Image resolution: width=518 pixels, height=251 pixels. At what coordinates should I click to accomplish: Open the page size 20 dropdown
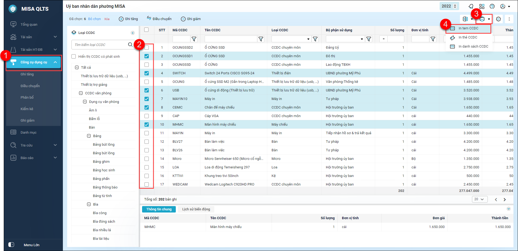479,199
